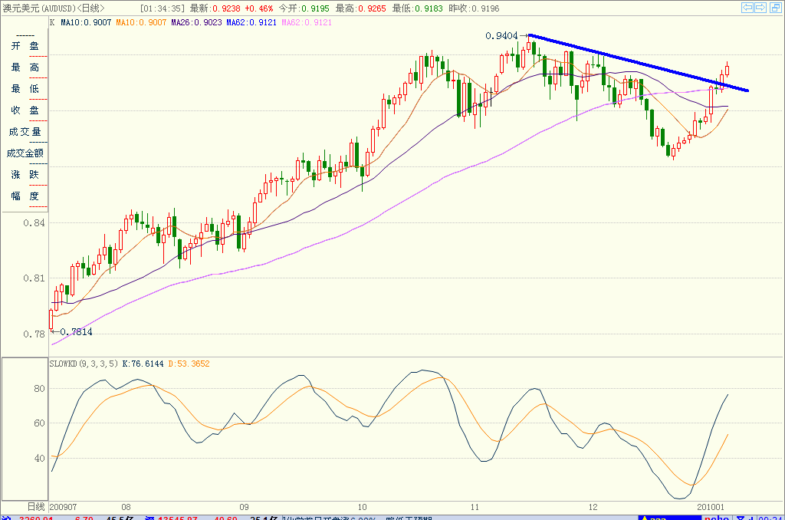Viewport: 785px width, 520px height.
Task: Click 最低:0.9183 in the header bar
Action: pos(418,8)
